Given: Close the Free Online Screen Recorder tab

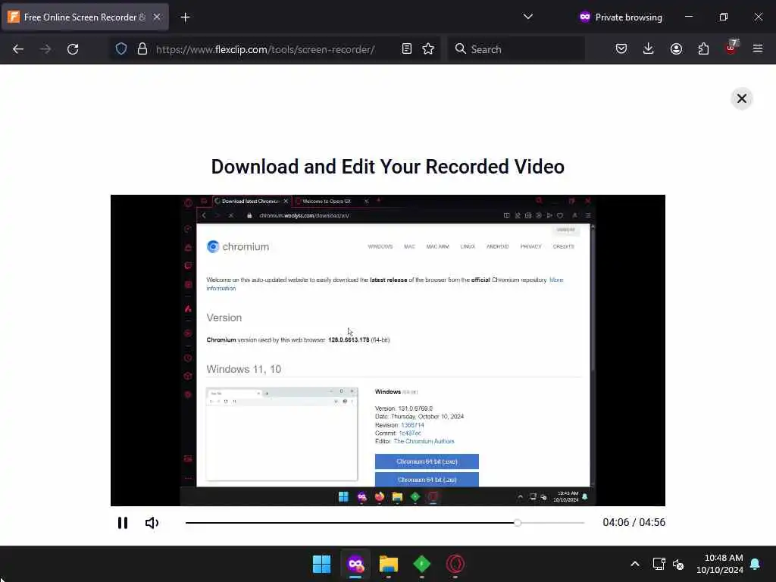Looking at the screenshot, I should pos(157,17).
